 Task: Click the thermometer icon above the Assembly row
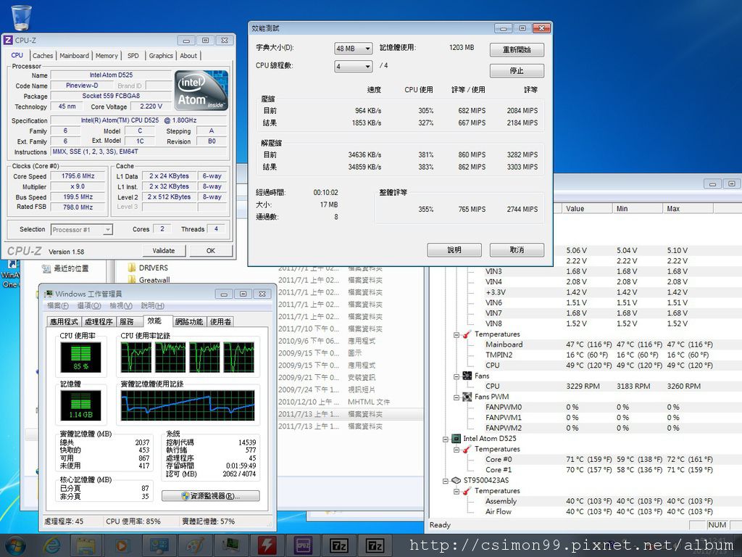coord(467,491)
